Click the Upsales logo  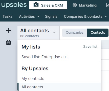tap(14, 5)
